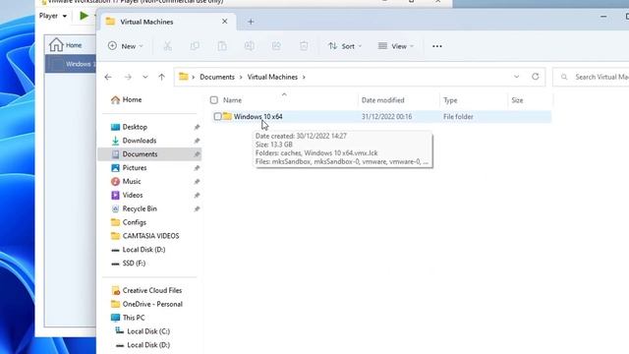Viewport: 629px width, 354px height.
Task: Click the Delete trash icon
Action: (x=304, y=46)
